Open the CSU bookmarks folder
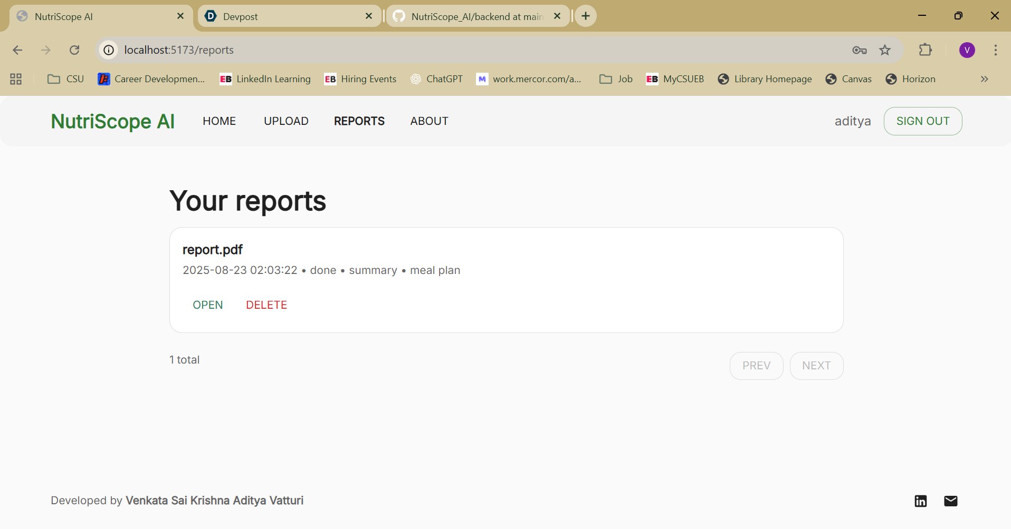This screenshot has width=1011, height=529. pyautogui.click(x=66, y=79)
